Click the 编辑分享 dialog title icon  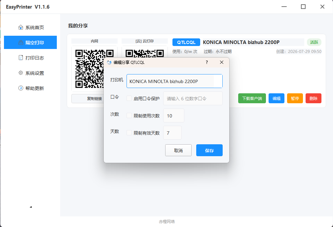pos(109,62)
